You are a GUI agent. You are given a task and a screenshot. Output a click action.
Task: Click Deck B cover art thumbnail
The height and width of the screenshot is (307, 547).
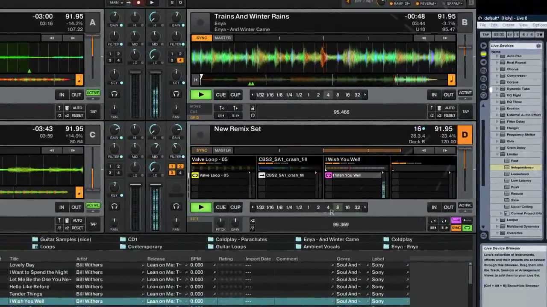pos(200,22)
